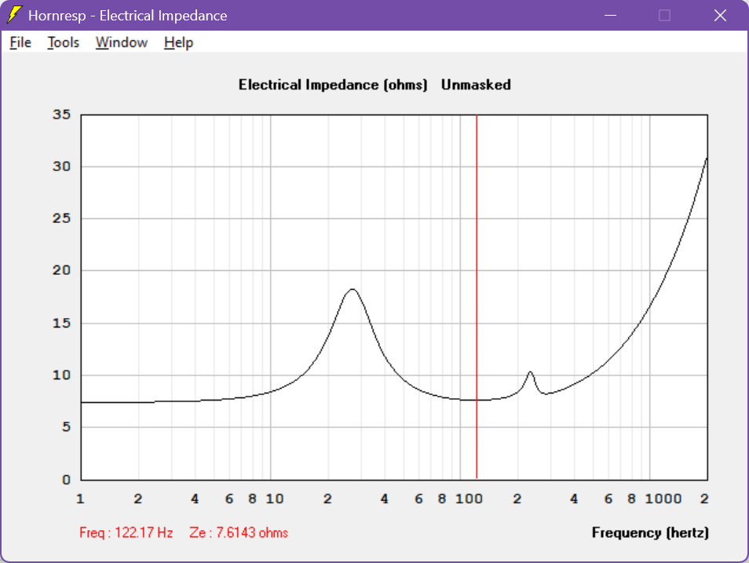Close the Electrical Impedance window
Viewport: 749px width, 563px height.
(720, 15)
